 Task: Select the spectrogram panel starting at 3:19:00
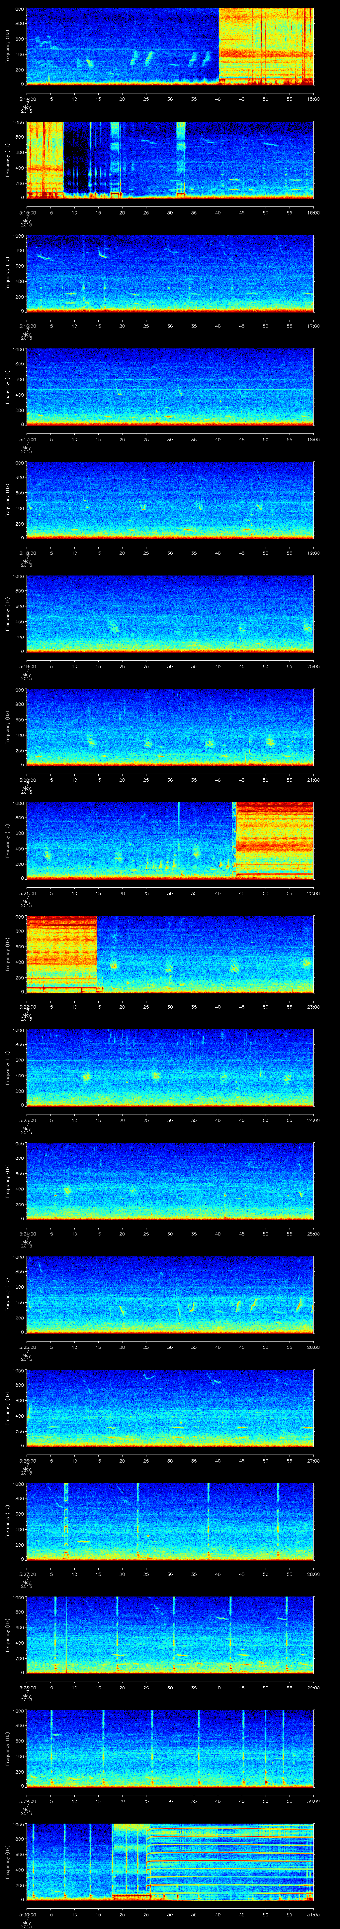[x=170, y=613]
